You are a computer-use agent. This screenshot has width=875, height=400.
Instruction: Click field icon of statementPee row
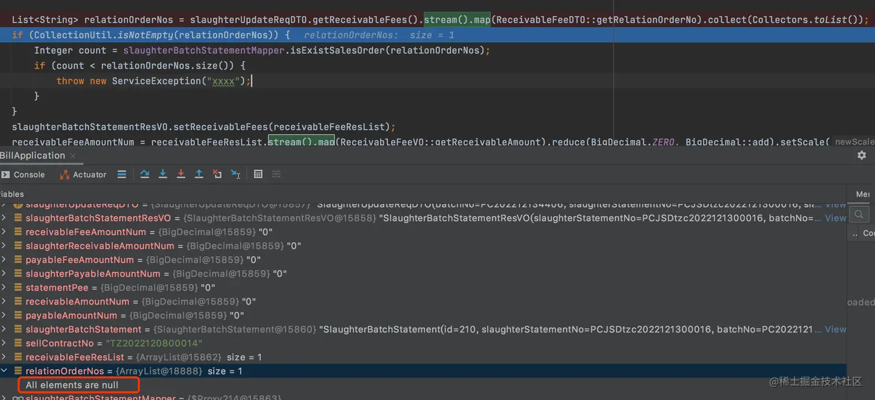18,287
